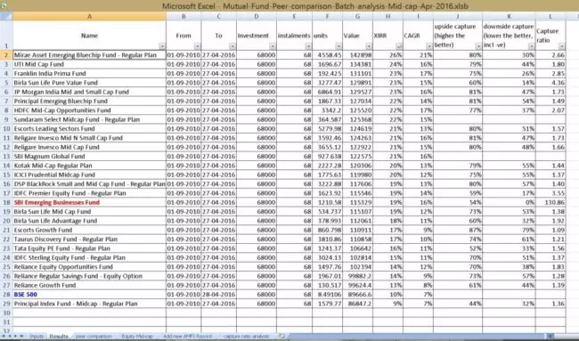
Task: Open filter dropdown for upside capture column
Action: [478, 46]
